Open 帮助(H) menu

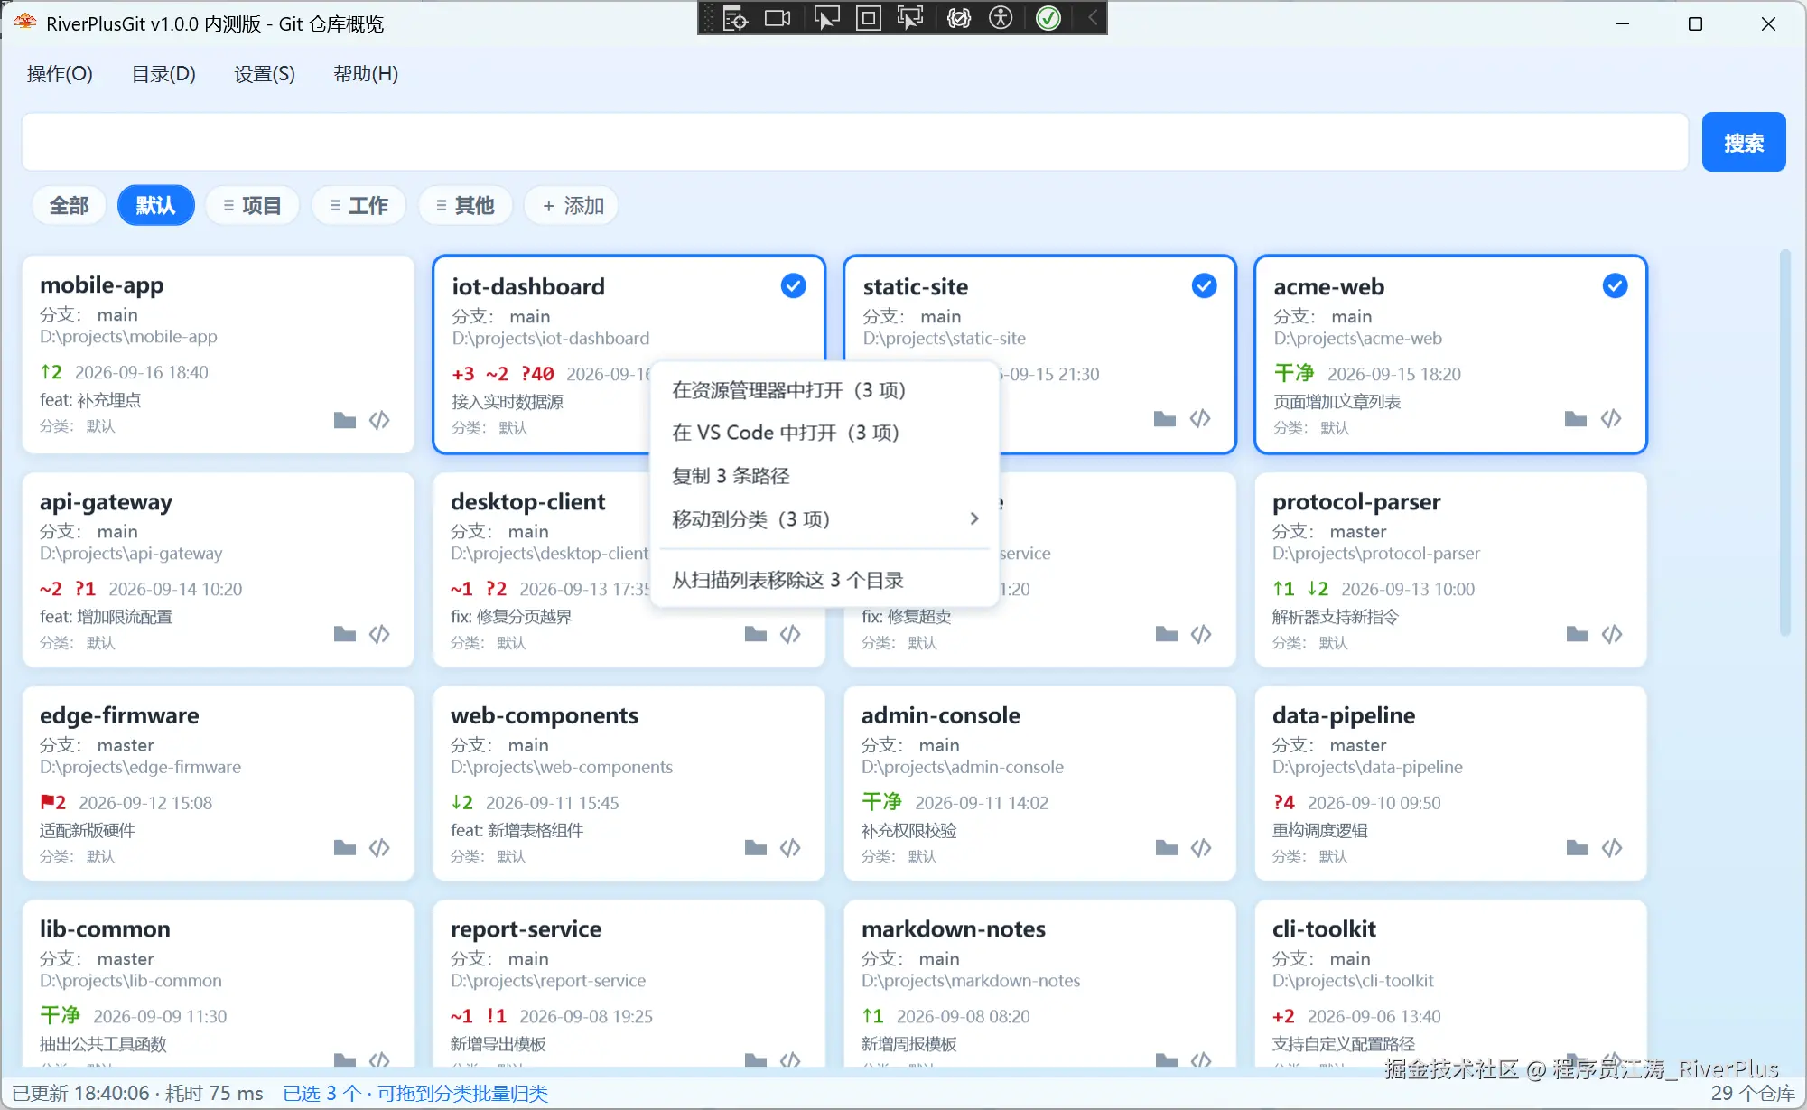click(366, 74)
